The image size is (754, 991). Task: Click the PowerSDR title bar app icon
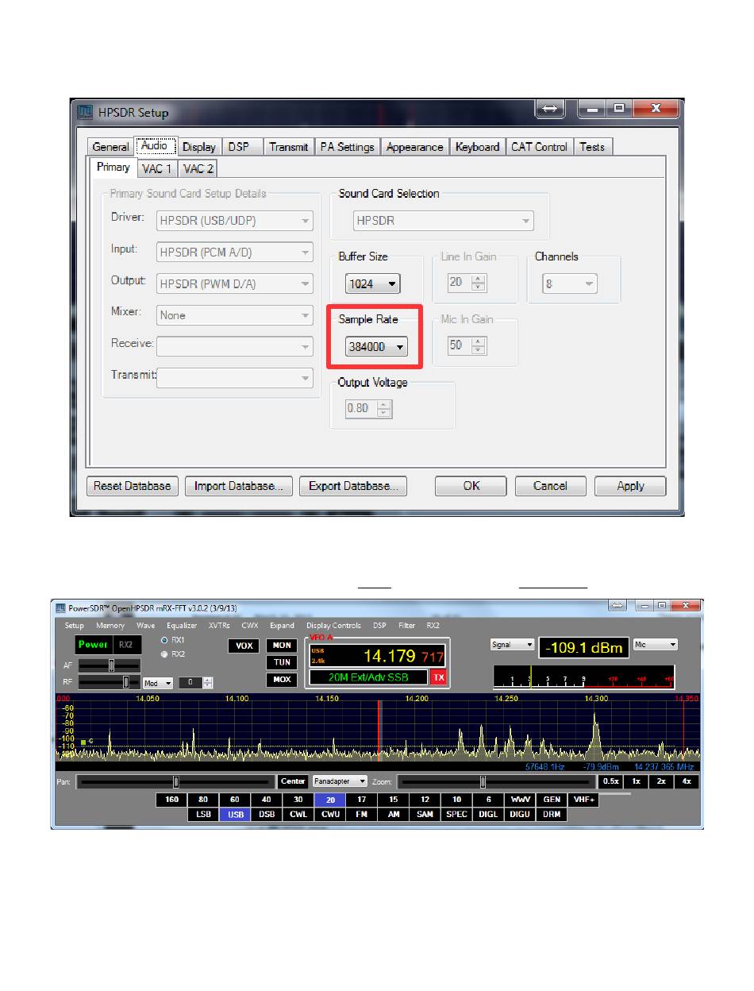pyautogui.click(x=60, y=608)
